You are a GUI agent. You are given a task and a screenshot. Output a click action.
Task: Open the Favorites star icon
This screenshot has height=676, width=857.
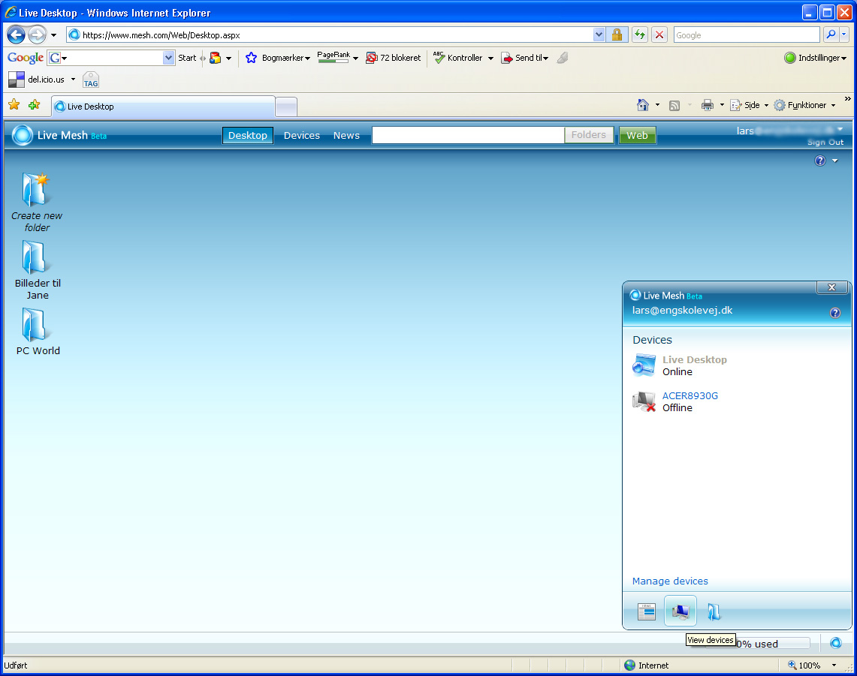(x=14, y=104)
